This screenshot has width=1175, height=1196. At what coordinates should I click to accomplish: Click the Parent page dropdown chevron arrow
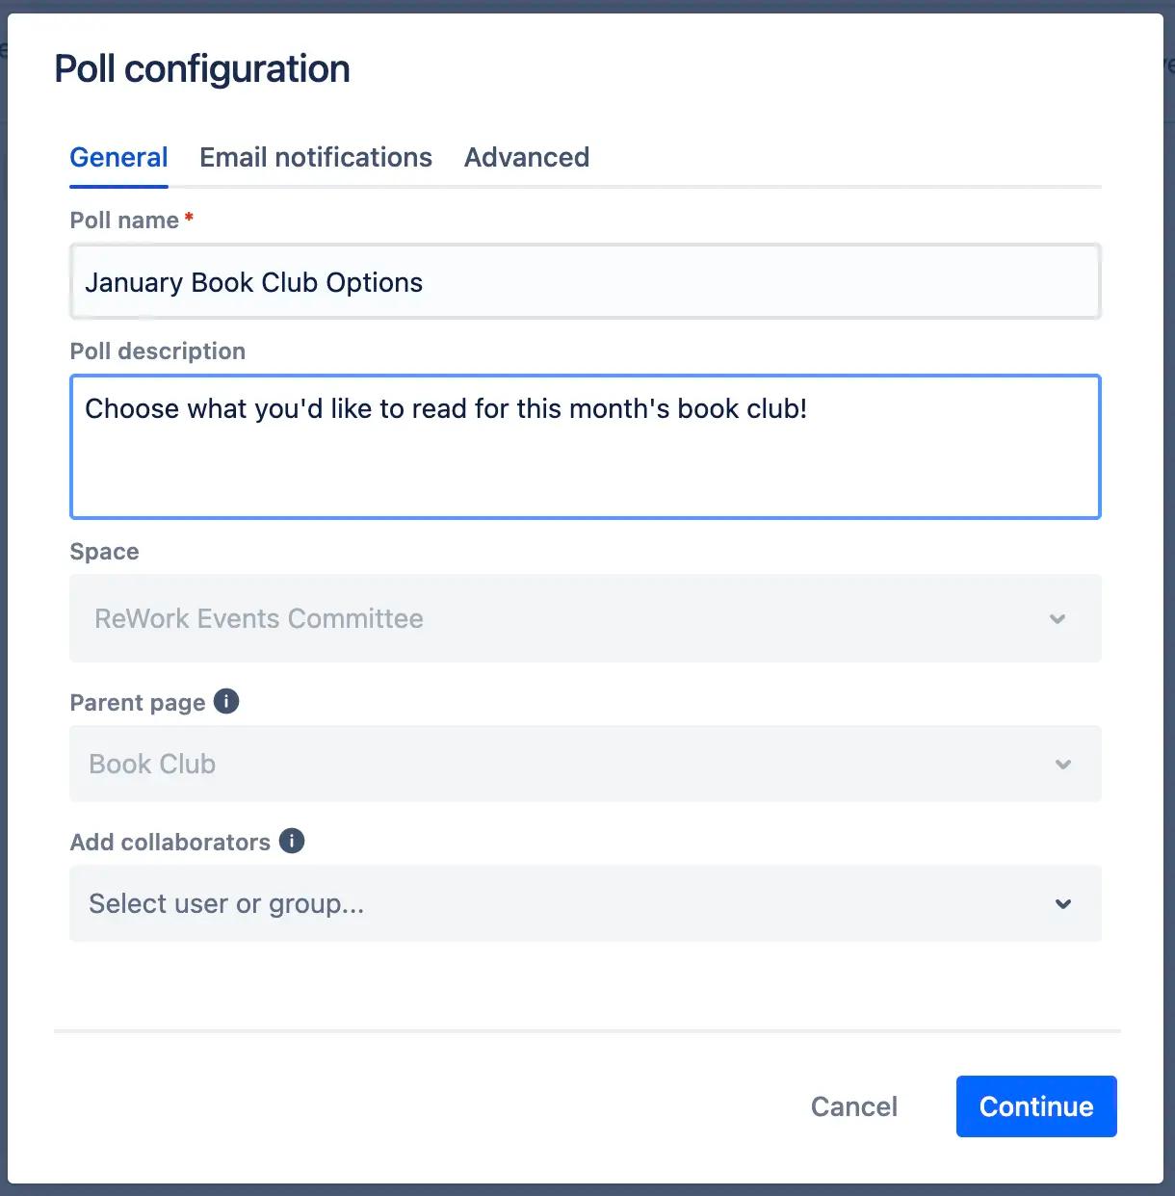click(1063, 764)
